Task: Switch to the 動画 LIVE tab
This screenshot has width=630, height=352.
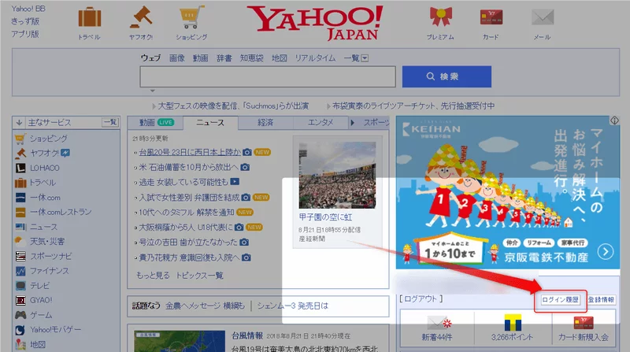Action: [x=155, y=123]
